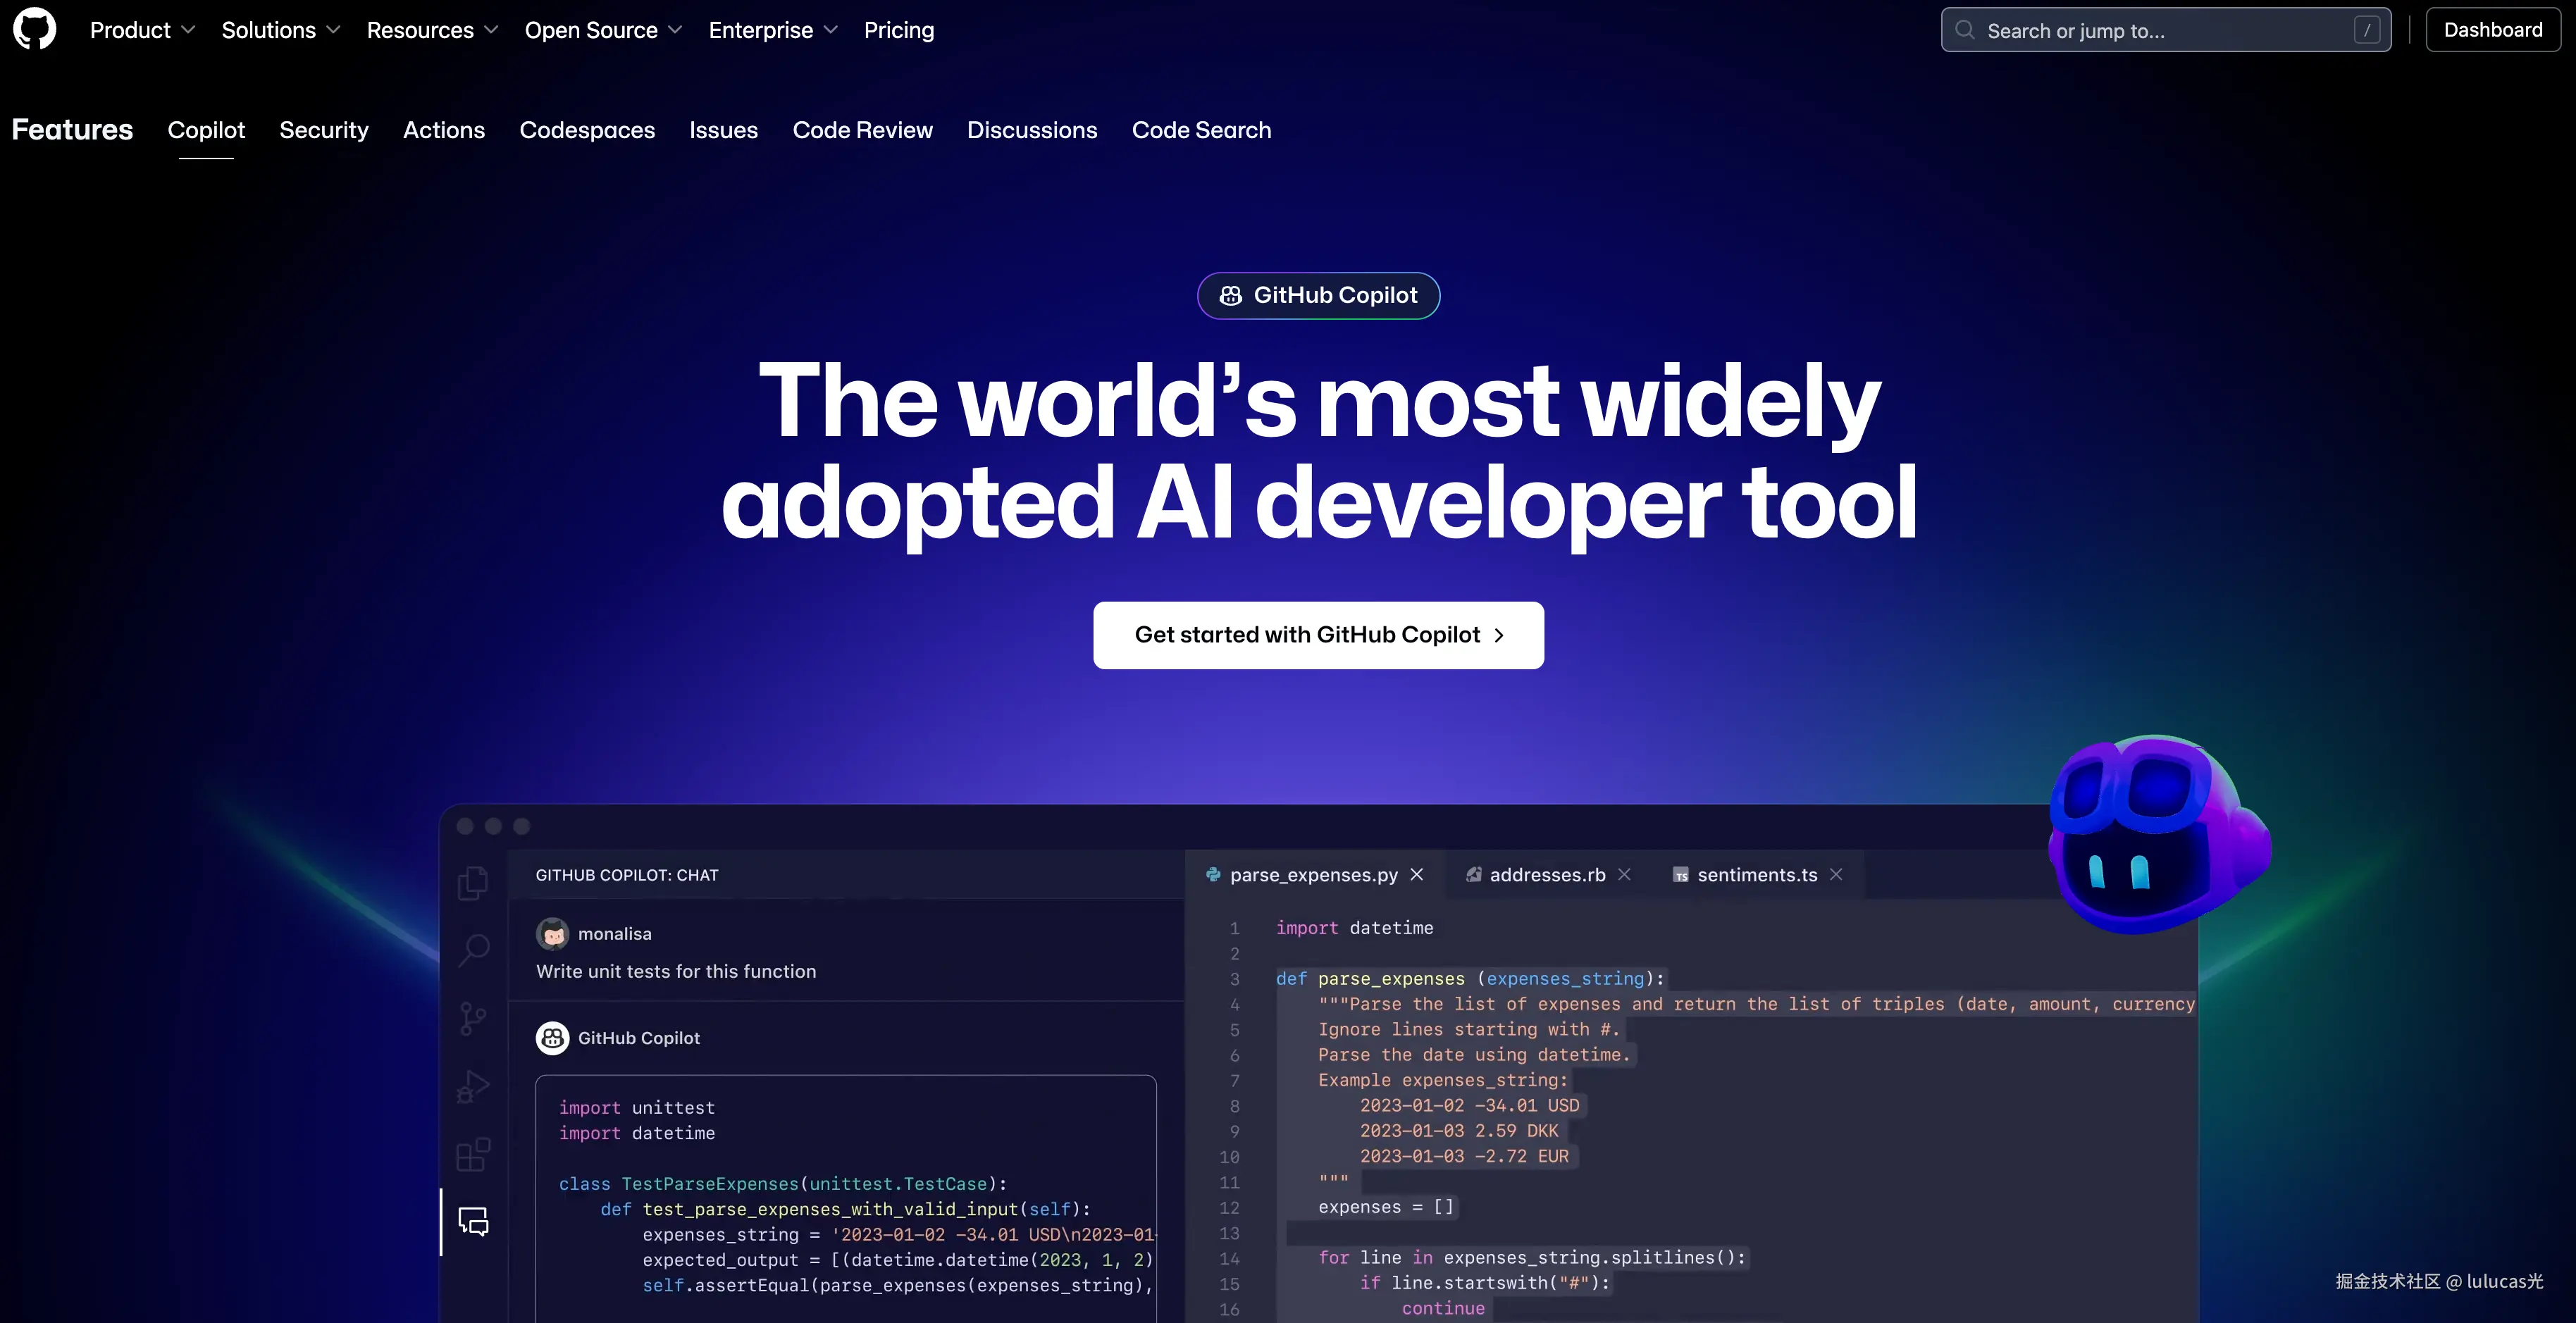
Task: Click Get started with GitHub Copilot
Action: pyautogui.click(x=1318, y=635)
